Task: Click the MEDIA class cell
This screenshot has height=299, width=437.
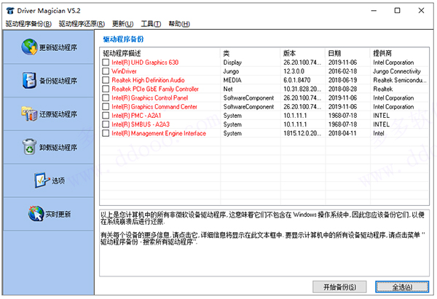Action: (232, 80)
